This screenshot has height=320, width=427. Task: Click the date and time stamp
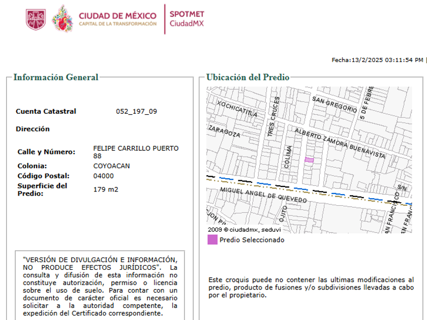point(377,60)
